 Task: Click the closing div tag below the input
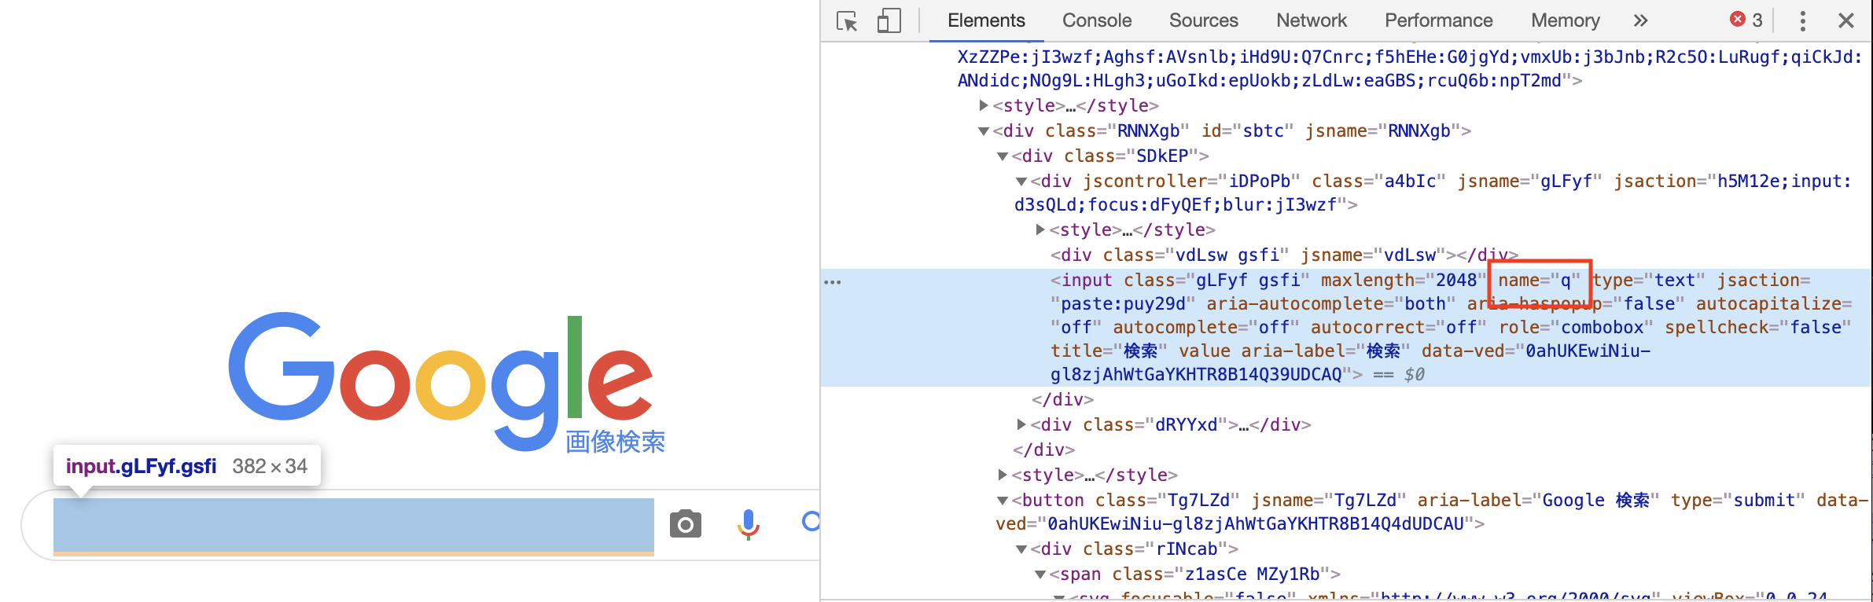click(1062, 400)
